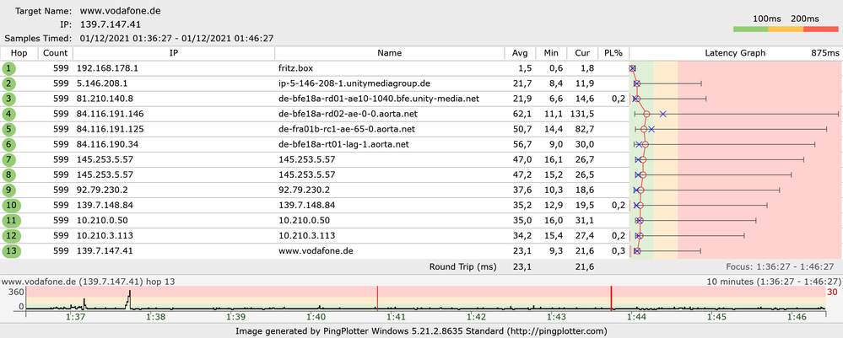The image size is (843, 338).
Task: Click the orange 200ms legend swatch
Action: [x=786, y=29]
